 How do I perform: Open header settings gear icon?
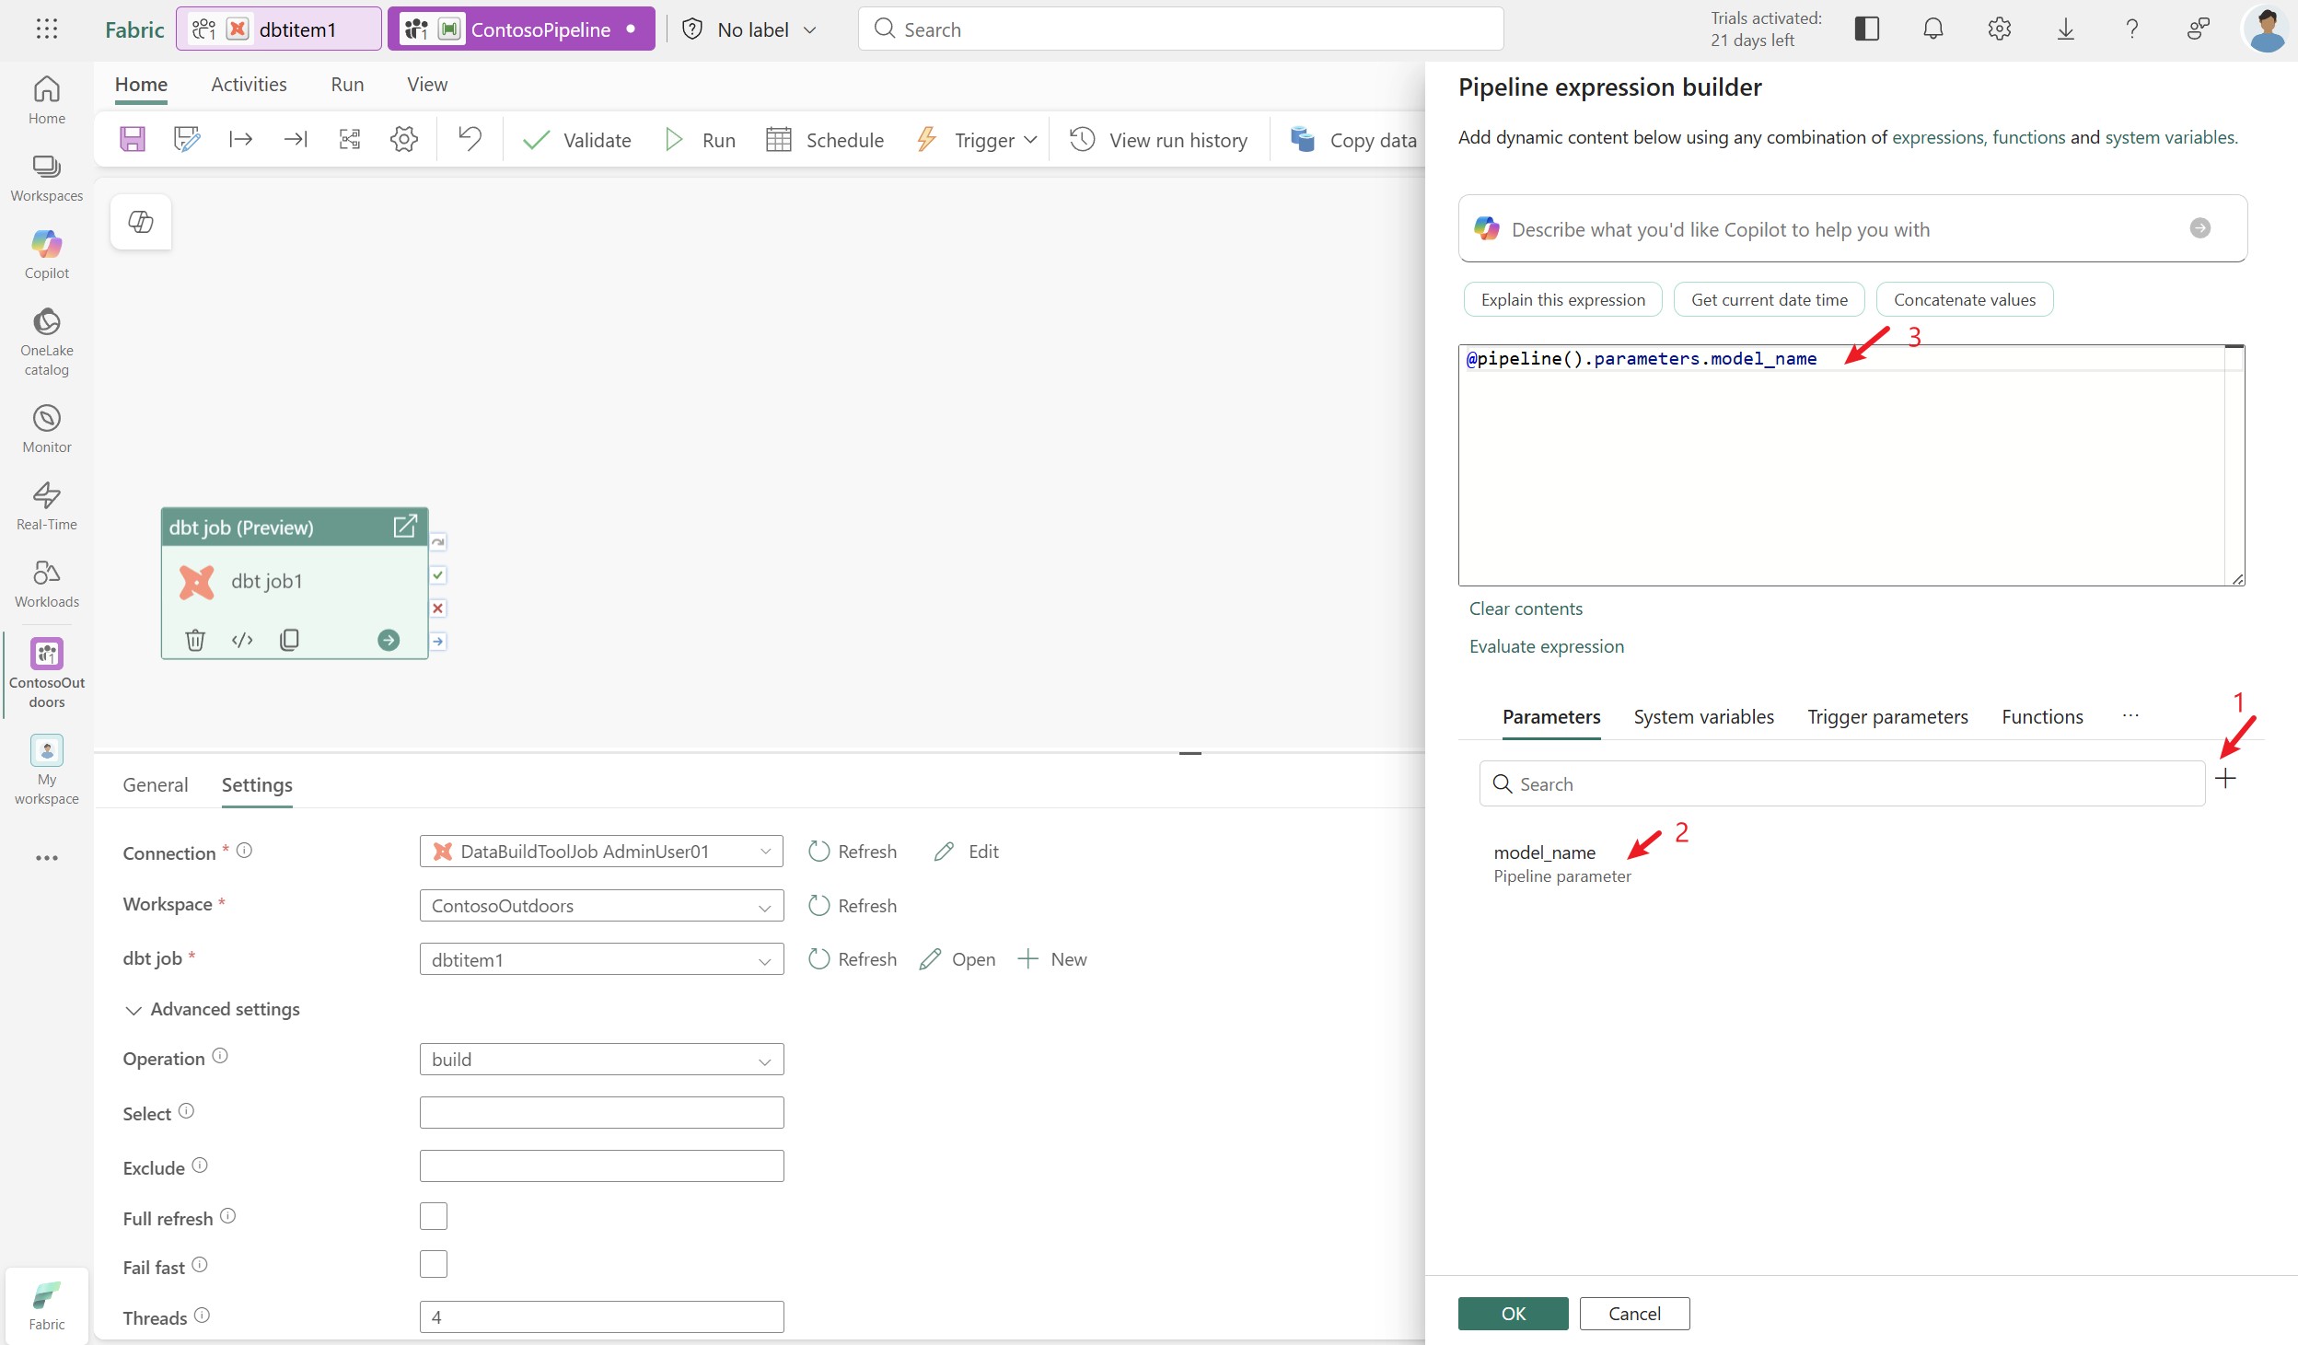pos(1999,29)
